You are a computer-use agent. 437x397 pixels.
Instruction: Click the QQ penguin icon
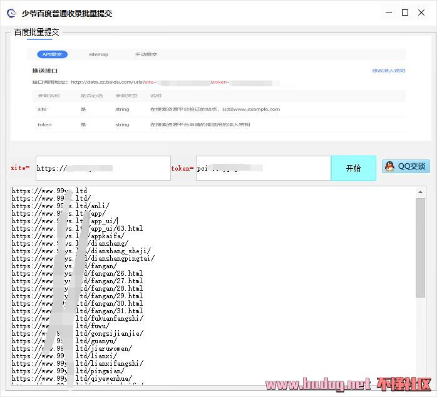(389, 166)
